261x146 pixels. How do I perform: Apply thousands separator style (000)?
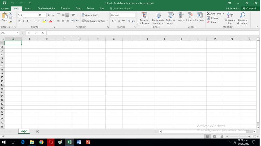123,21
